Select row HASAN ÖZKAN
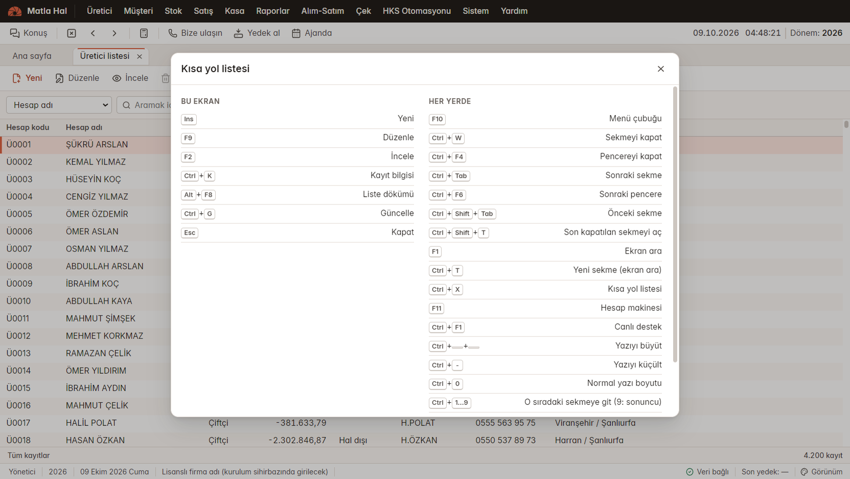Screen dimensions: 850x479 point(422,440)
